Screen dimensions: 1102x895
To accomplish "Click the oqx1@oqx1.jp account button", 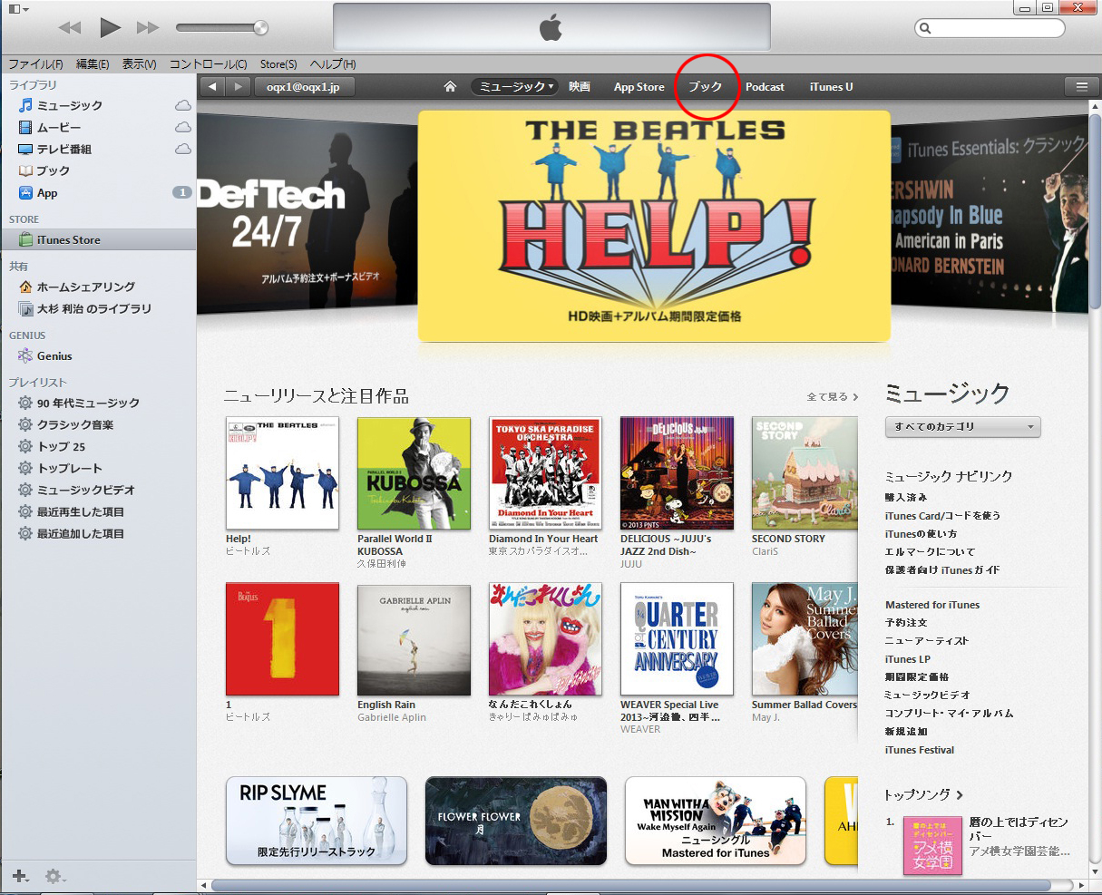I will [x=303, y=87].
